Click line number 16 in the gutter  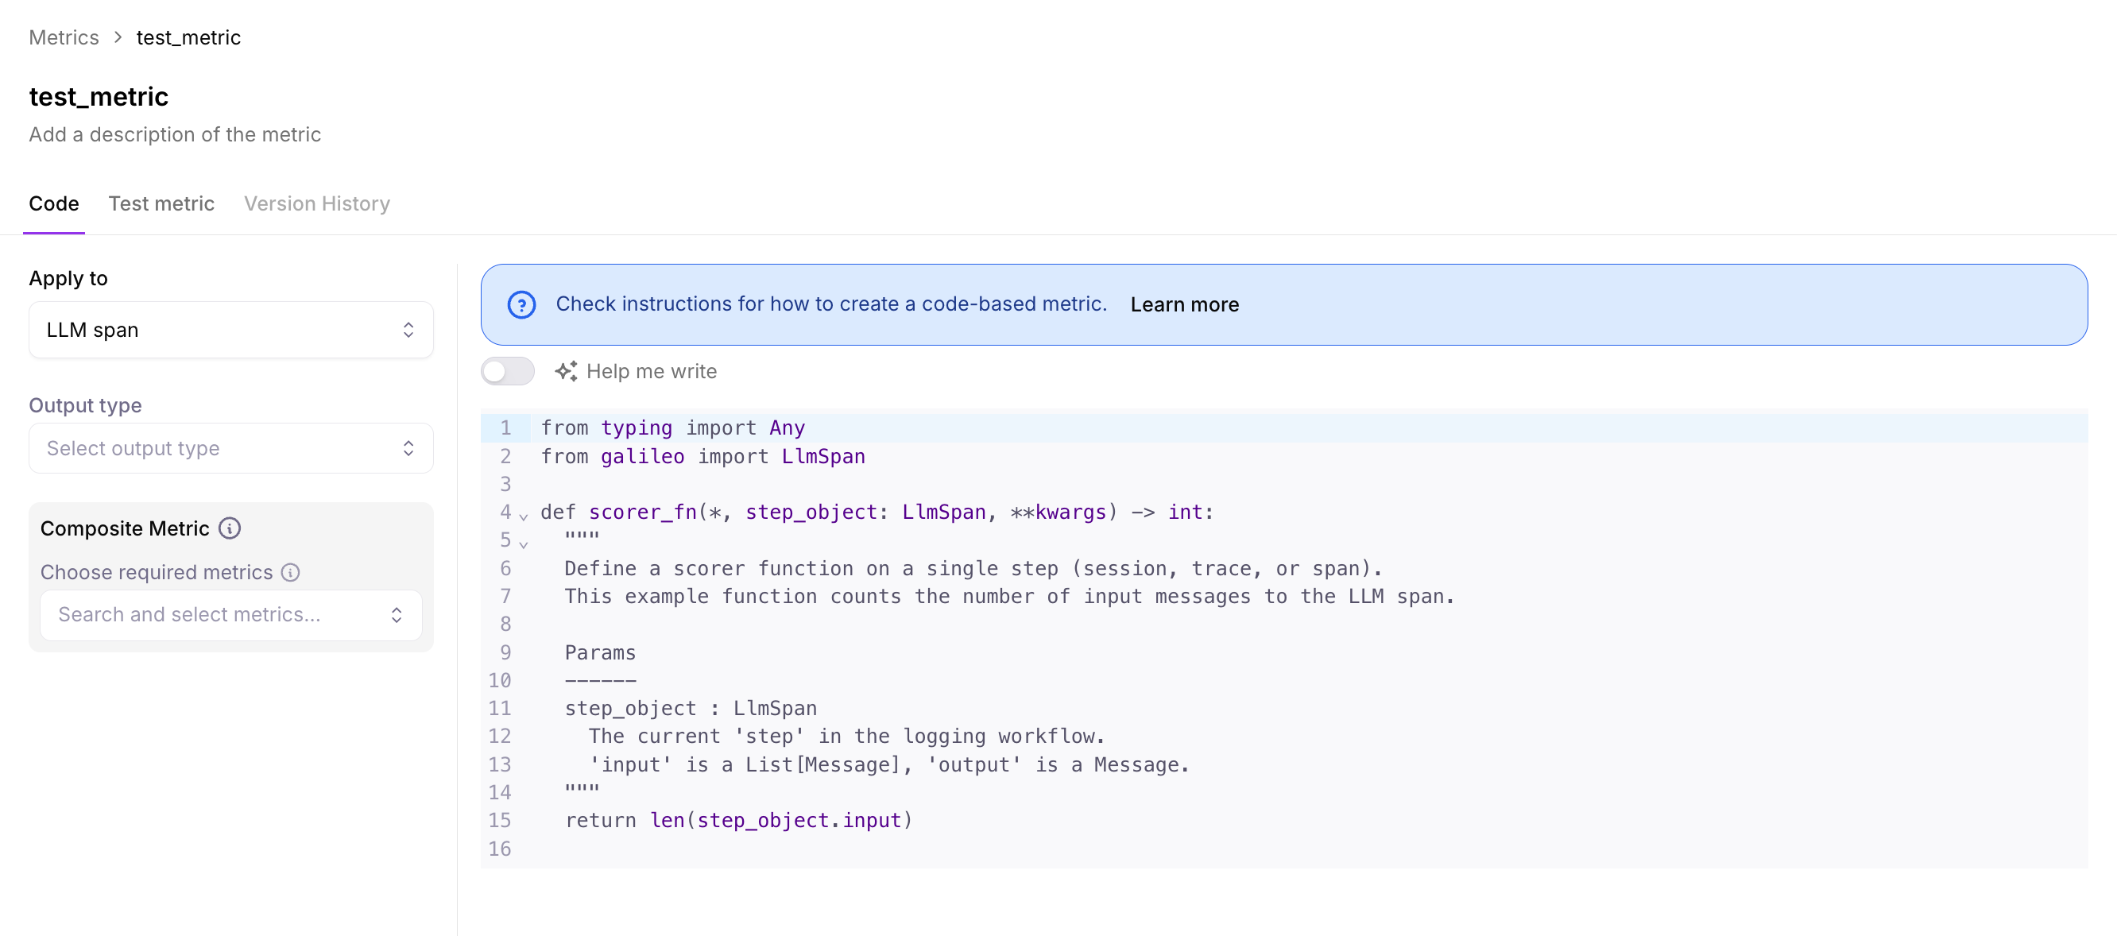pyautogui.click(x=500, y=849)
